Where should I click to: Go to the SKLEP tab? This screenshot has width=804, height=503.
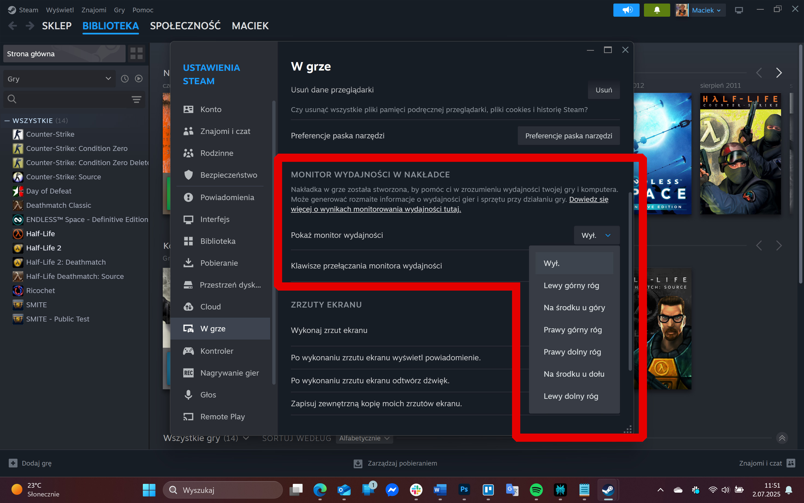pos(57,26)
